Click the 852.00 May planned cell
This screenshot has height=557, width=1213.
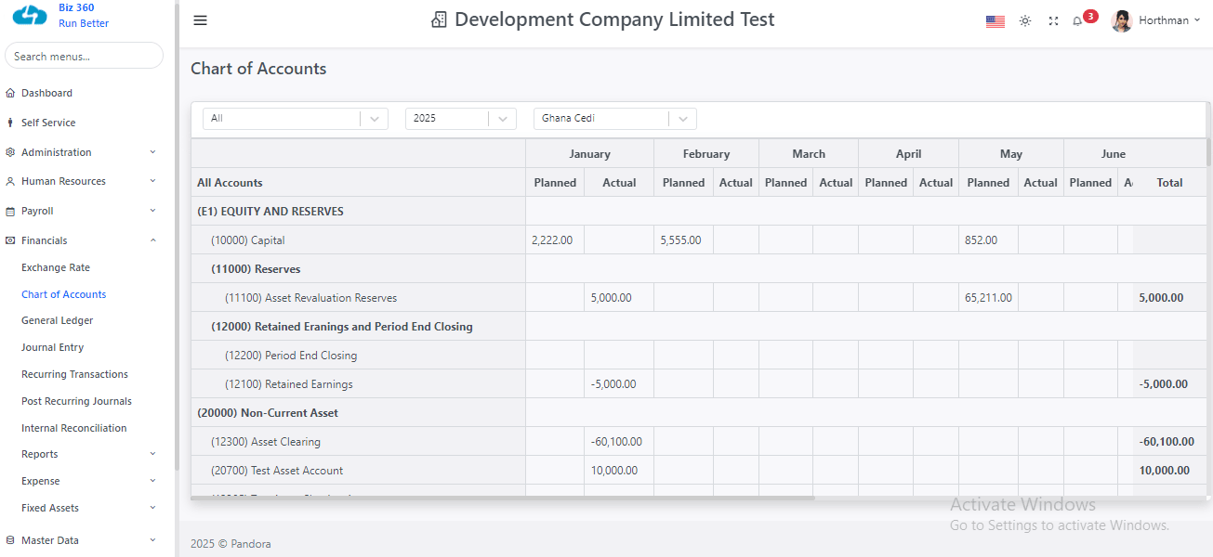click(988, 240)
